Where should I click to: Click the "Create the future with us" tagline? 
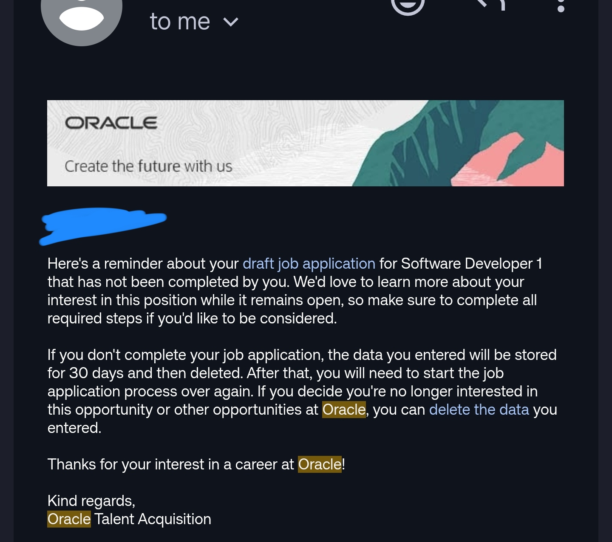(x=148, y=166)
